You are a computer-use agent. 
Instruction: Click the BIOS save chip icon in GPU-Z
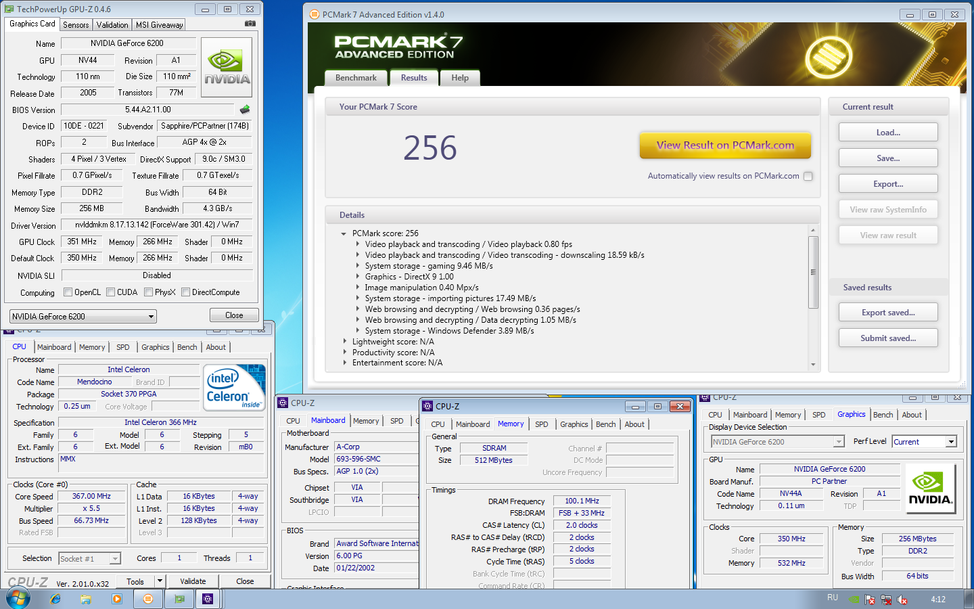tap(245, 109)
